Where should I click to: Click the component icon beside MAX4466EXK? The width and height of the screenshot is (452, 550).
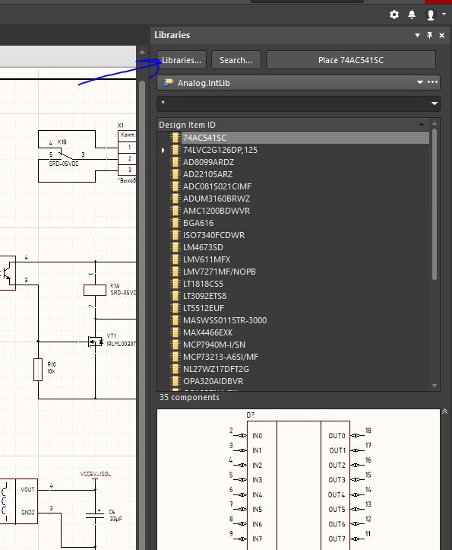click(175, 332)
